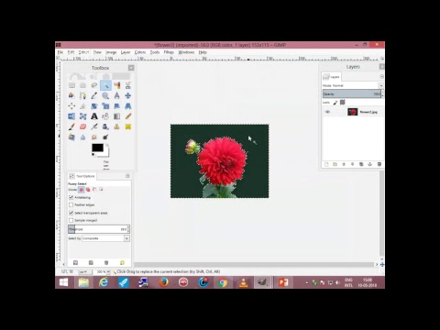Select the Ellipse Select tool
440x330 pixels.
82,85
